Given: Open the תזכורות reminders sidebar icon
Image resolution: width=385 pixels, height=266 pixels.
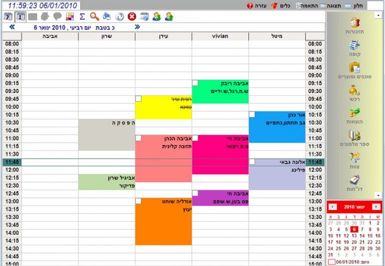Looking at the screenshot, I should point(355,25).
